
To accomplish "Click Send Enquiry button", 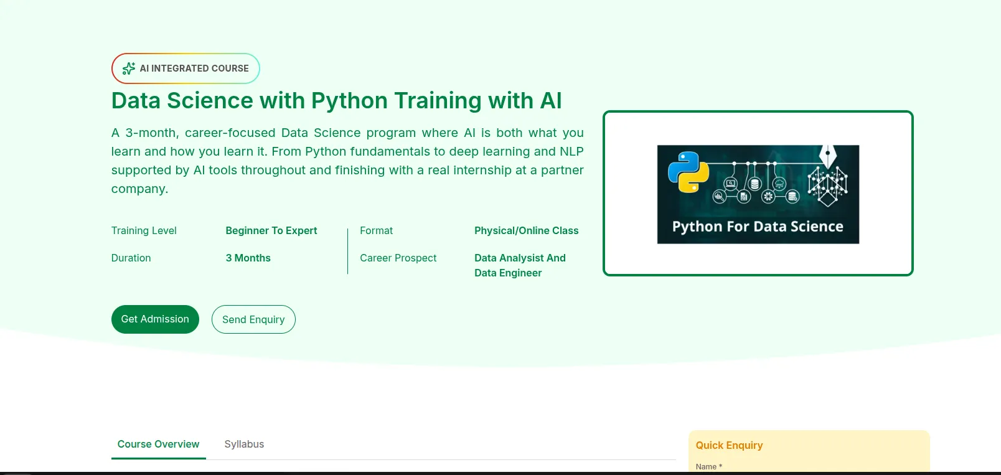I will click(253, 319).
